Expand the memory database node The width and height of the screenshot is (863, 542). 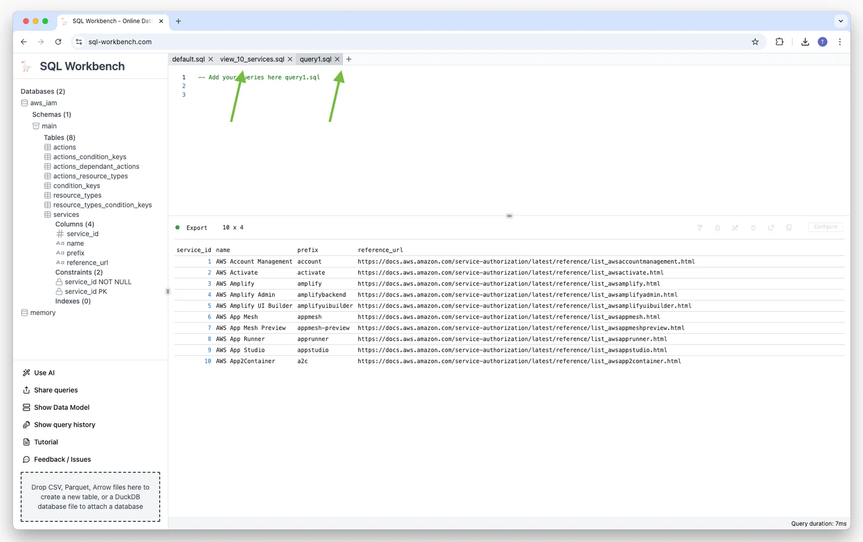38,313
